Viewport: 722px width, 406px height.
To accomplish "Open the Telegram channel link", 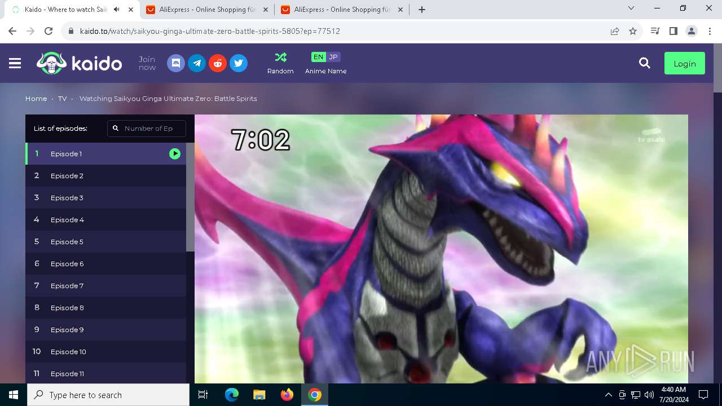I will coord(197,63).
